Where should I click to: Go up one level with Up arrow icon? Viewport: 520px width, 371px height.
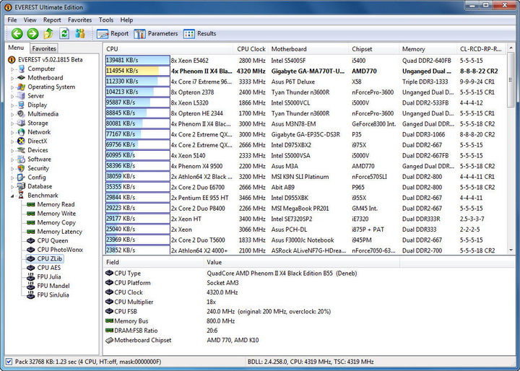point(48,33)
